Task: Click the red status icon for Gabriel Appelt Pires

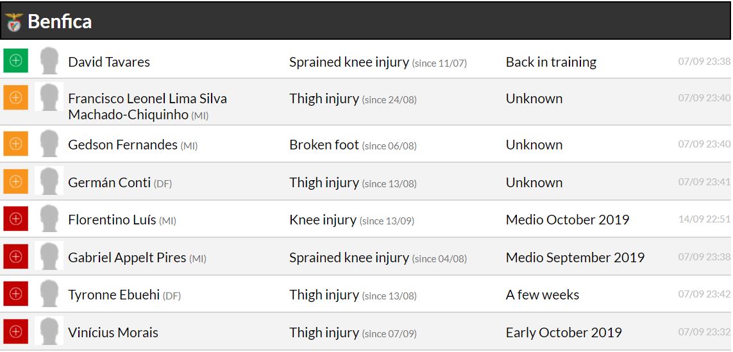Action: [16, 256]
